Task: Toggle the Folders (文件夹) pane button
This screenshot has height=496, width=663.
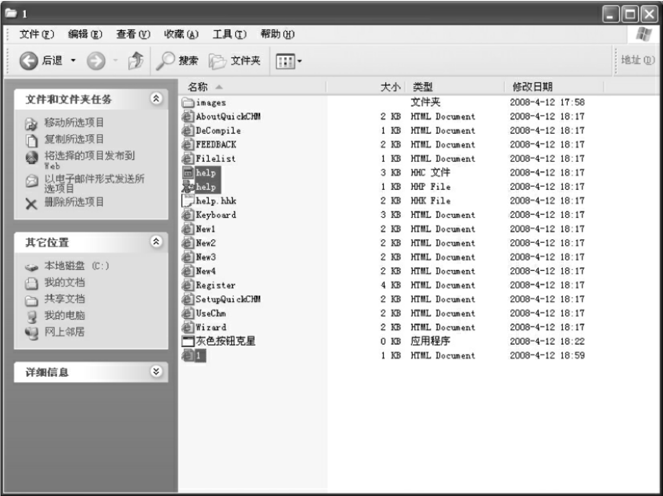Action: (235, 61)
